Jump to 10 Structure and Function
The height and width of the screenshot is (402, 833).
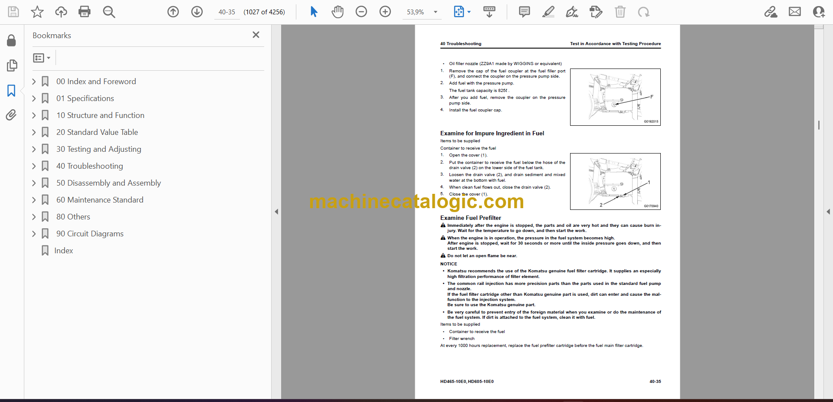coord(100,115)
